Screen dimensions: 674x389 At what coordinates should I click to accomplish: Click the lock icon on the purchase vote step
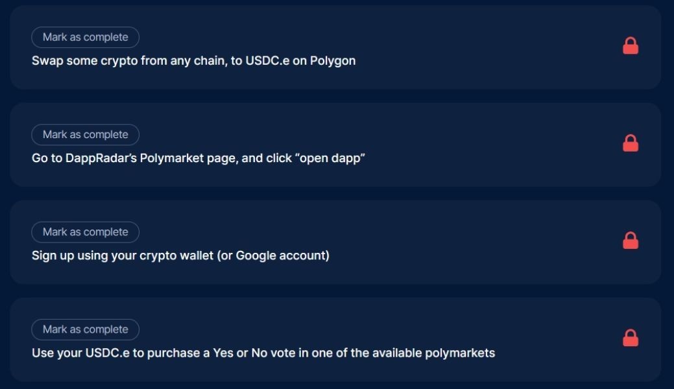(x=630, y=338)
